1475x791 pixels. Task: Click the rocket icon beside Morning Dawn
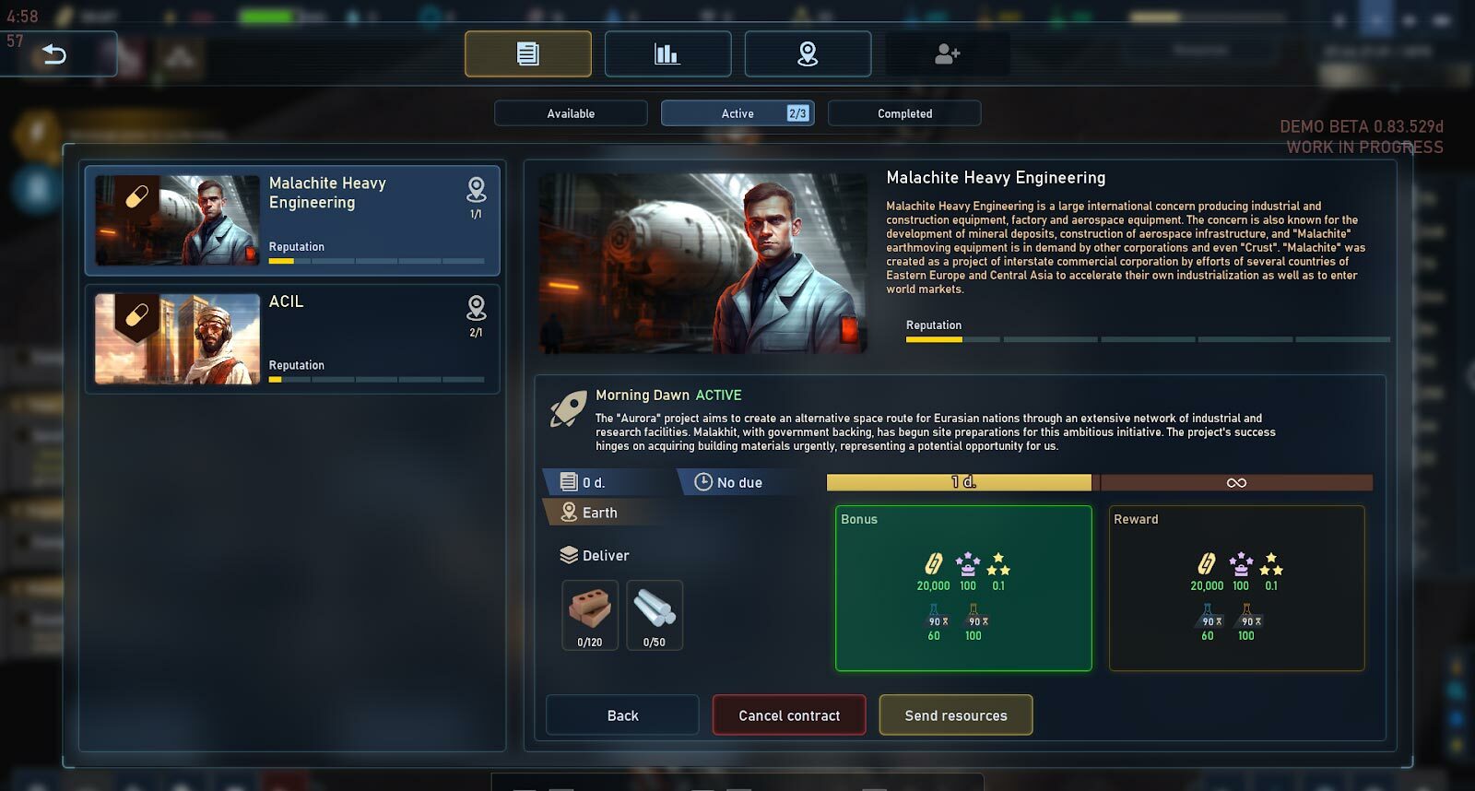[x=569, y=408]
